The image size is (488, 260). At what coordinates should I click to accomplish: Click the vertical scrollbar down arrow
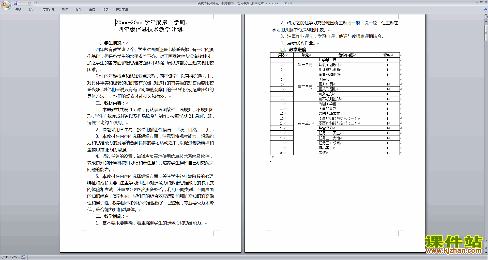click(x=486, y=240)
